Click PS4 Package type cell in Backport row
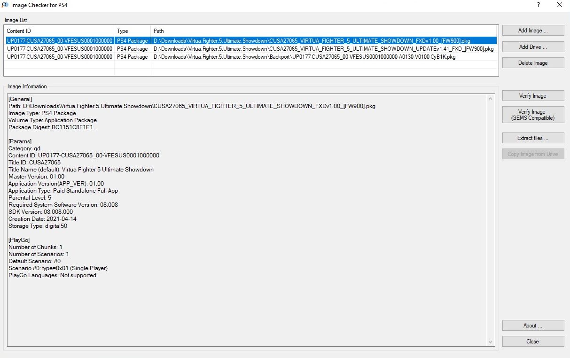Screen dimensions: 570x358 133,57
